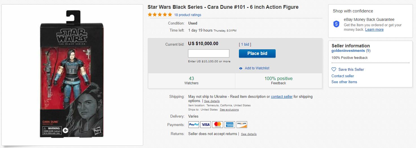Click the eye icon for Watchlist
The height and width of the screenshot is (148, 416).
pos(241,68)
